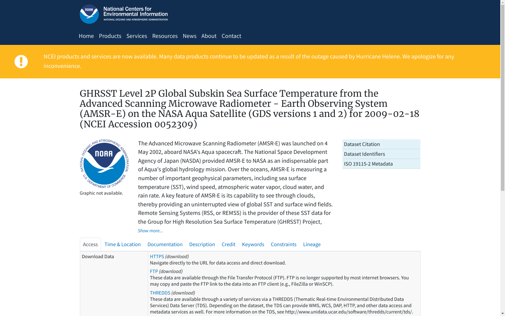Screen dimensions: 505x316
Task: Open the Resources menu
Action: point(165,36)
